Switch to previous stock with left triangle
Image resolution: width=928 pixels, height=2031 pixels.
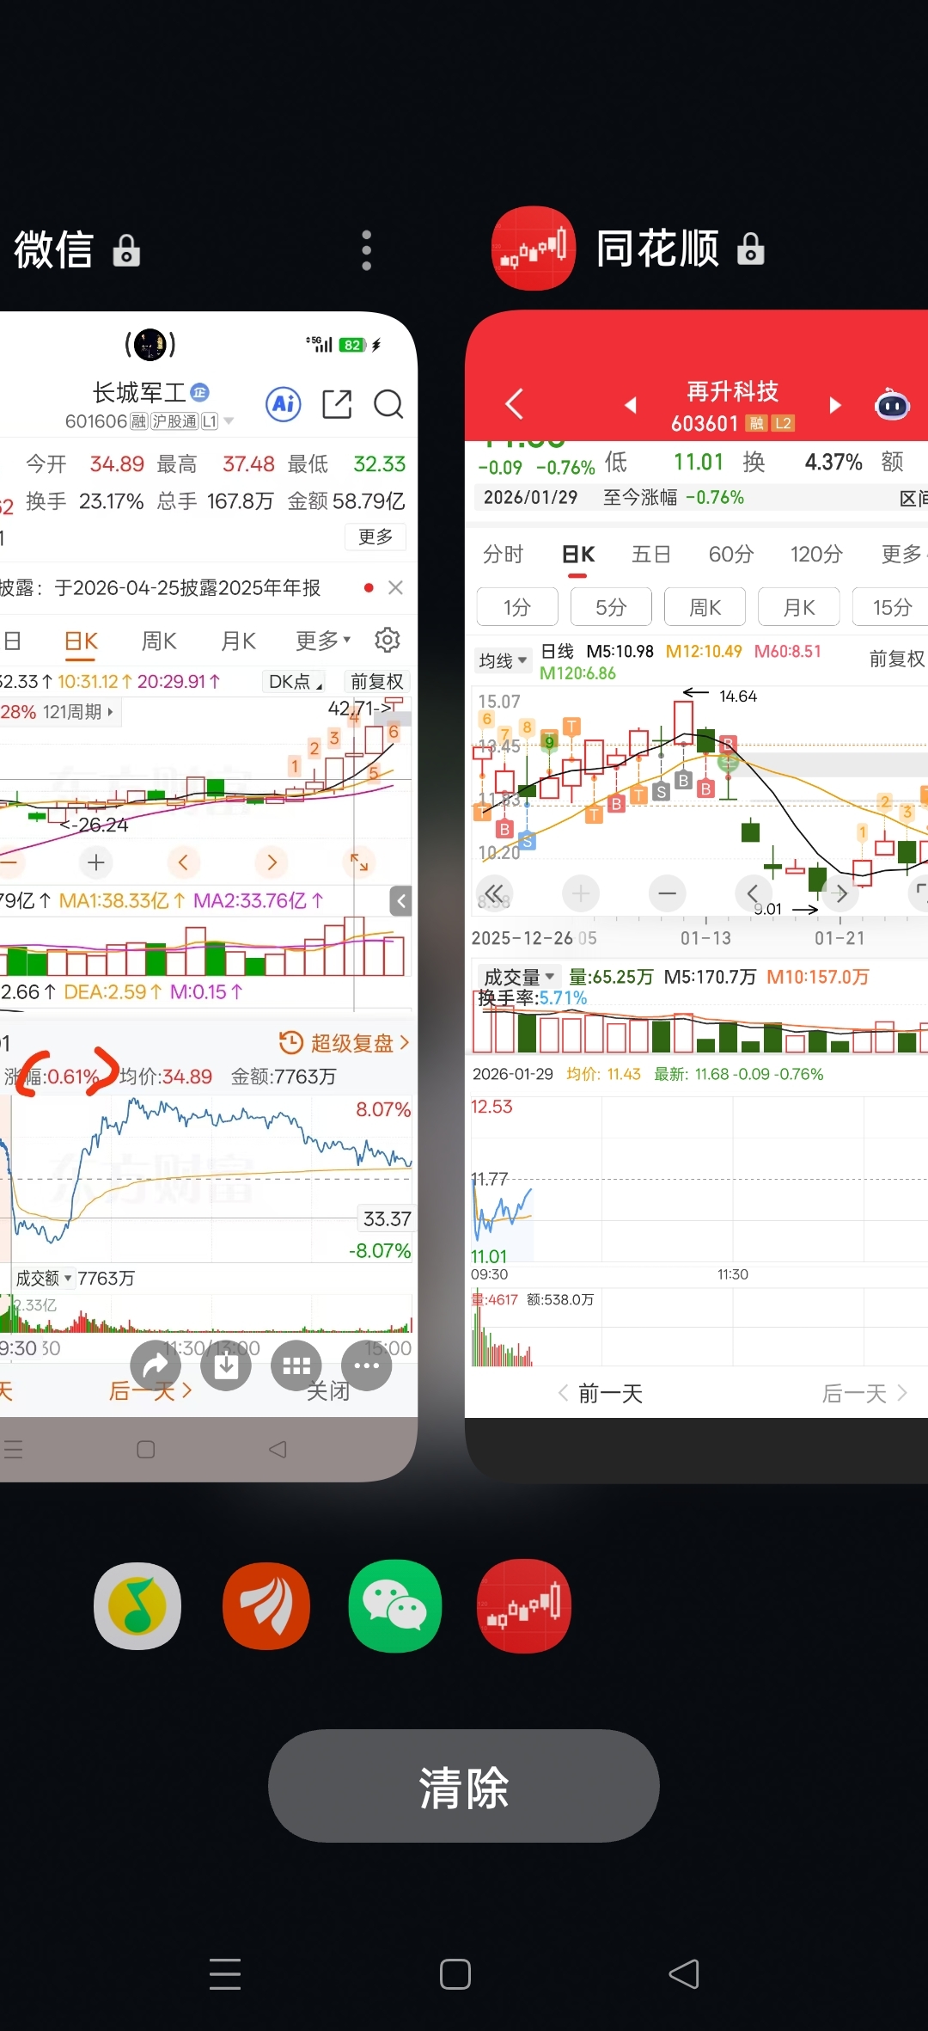click(631, 405)
